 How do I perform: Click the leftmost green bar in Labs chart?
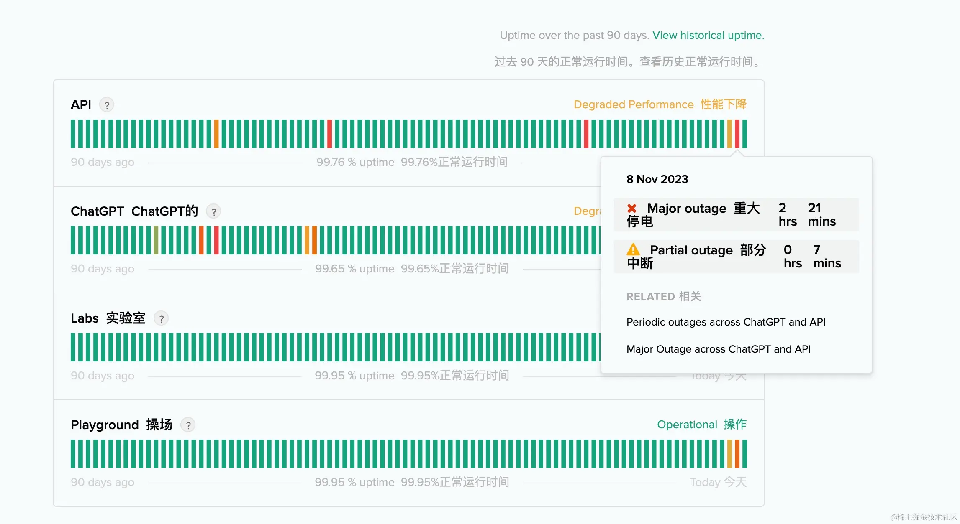(73, 347)
